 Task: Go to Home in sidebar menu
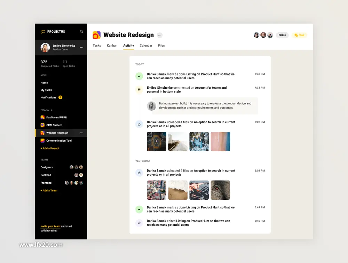click(44, 83)
